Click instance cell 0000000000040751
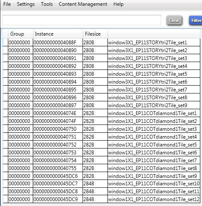 click(58, 137)
